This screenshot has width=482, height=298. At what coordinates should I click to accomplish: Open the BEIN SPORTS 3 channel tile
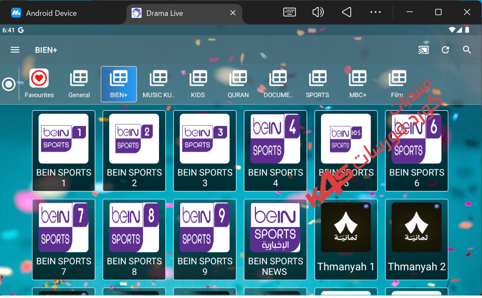pyautogui.click(x=205, y=151)
